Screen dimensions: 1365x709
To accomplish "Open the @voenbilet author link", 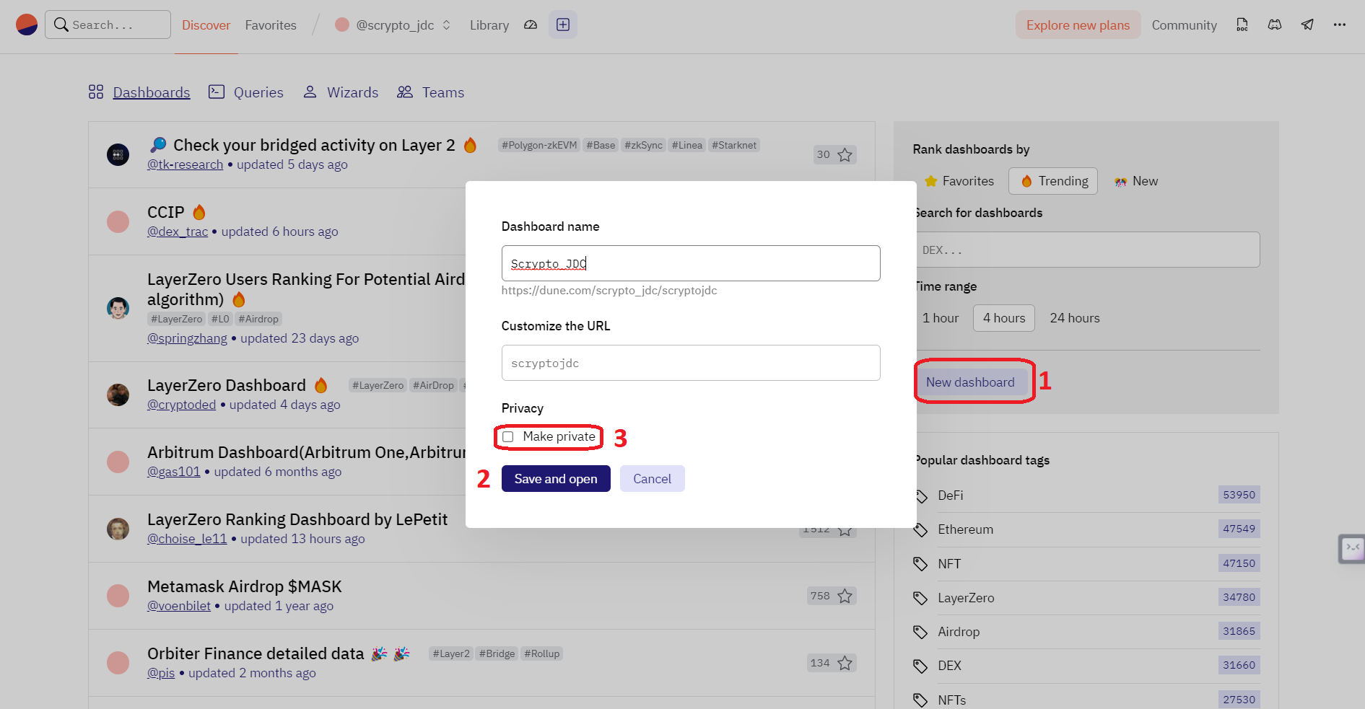I will pos(179,606).
